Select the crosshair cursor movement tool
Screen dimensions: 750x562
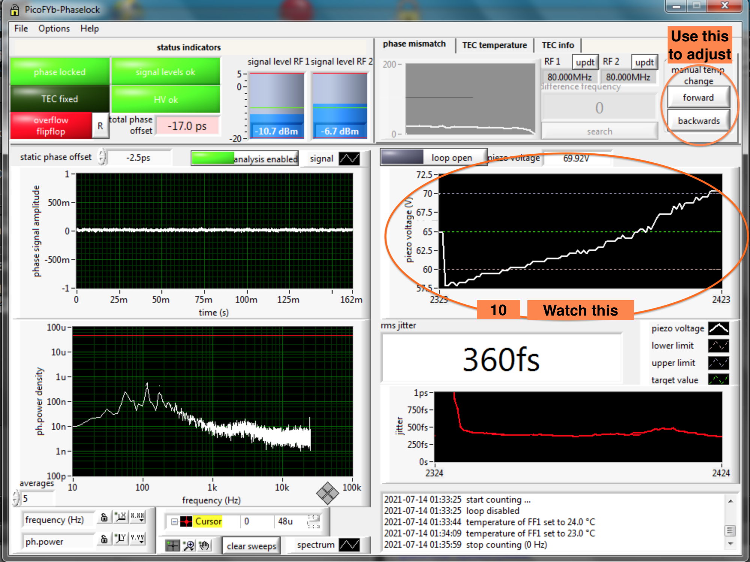coord(173,545)
